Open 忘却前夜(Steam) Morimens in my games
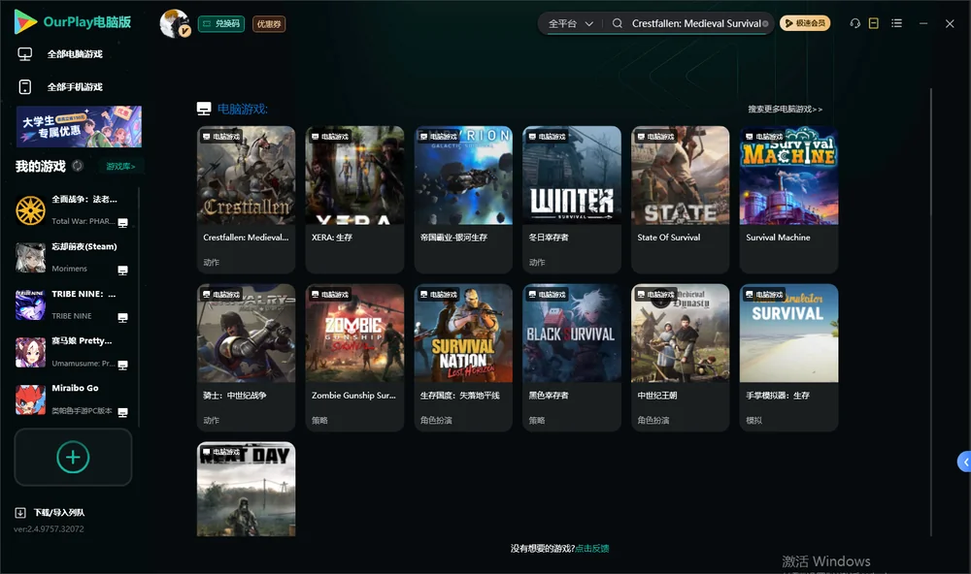Screen dimensions: 971x574 (73, 257)
